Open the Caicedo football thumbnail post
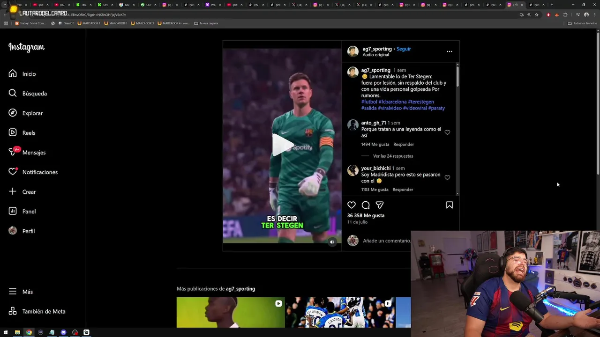This screenshot has width=600, height=337. [340, 312]
